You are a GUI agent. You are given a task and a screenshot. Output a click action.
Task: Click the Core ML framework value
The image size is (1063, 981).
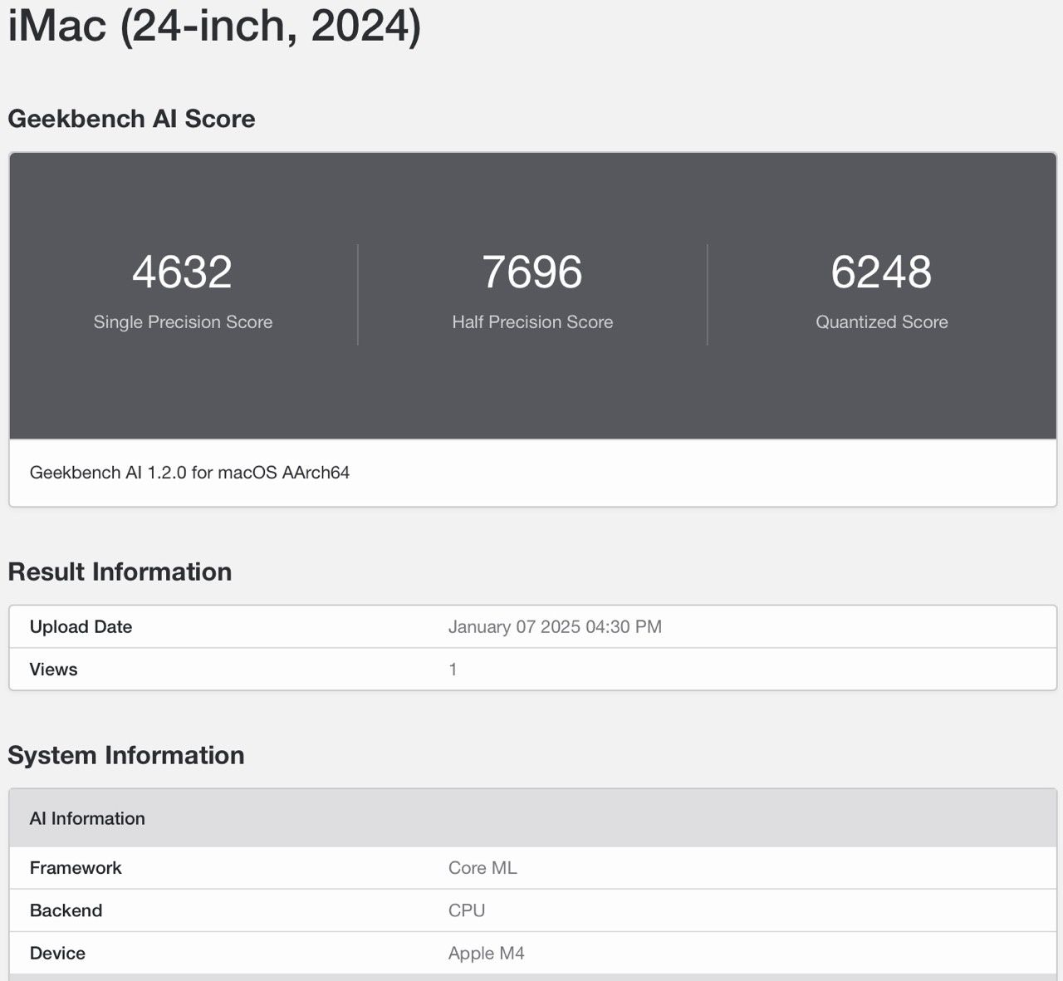(483, 868)
